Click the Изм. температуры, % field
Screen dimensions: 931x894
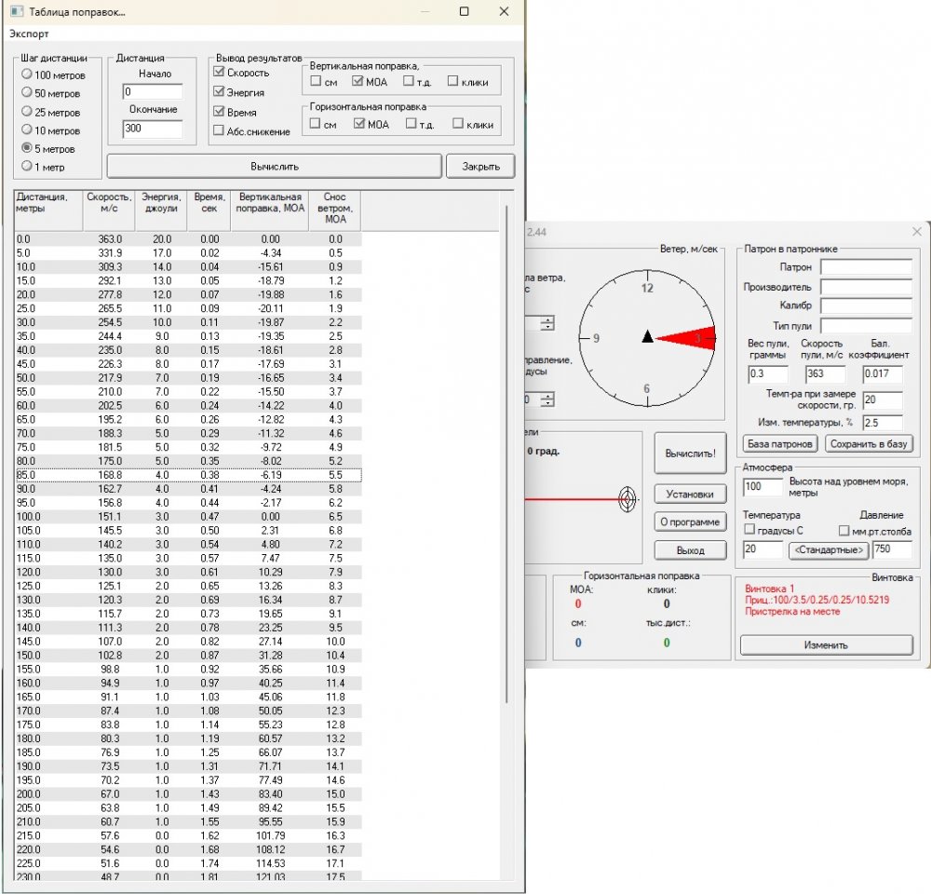click(x=883, y=423)
